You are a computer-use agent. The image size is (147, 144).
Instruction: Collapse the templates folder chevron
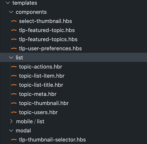pyautogui.click(x=8, y=3)
